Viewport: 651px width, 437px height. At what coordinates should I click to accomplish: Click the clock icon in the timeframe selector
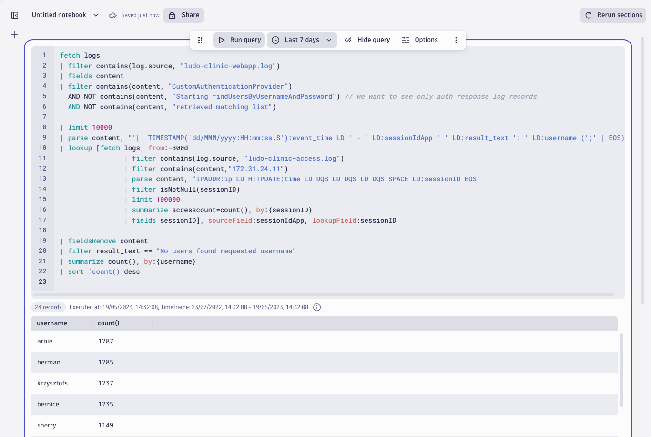coord(275,40)
